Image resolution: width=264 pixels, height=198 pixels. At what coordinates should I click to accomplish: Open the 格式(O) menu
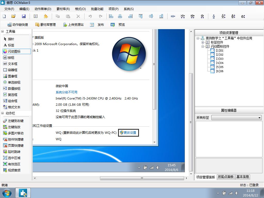coord(80,9)
